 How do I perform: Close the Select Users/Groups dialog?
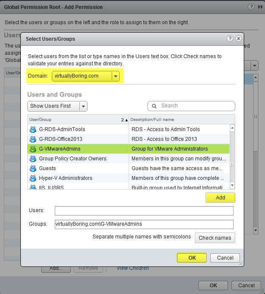click(x=239, y=39)
